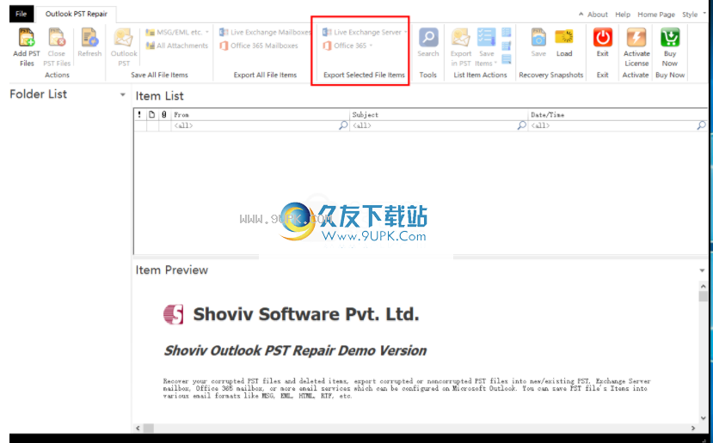Click Export in PST icon
Image resolution: width=713 pixels, height=443 pixels.
461,37
